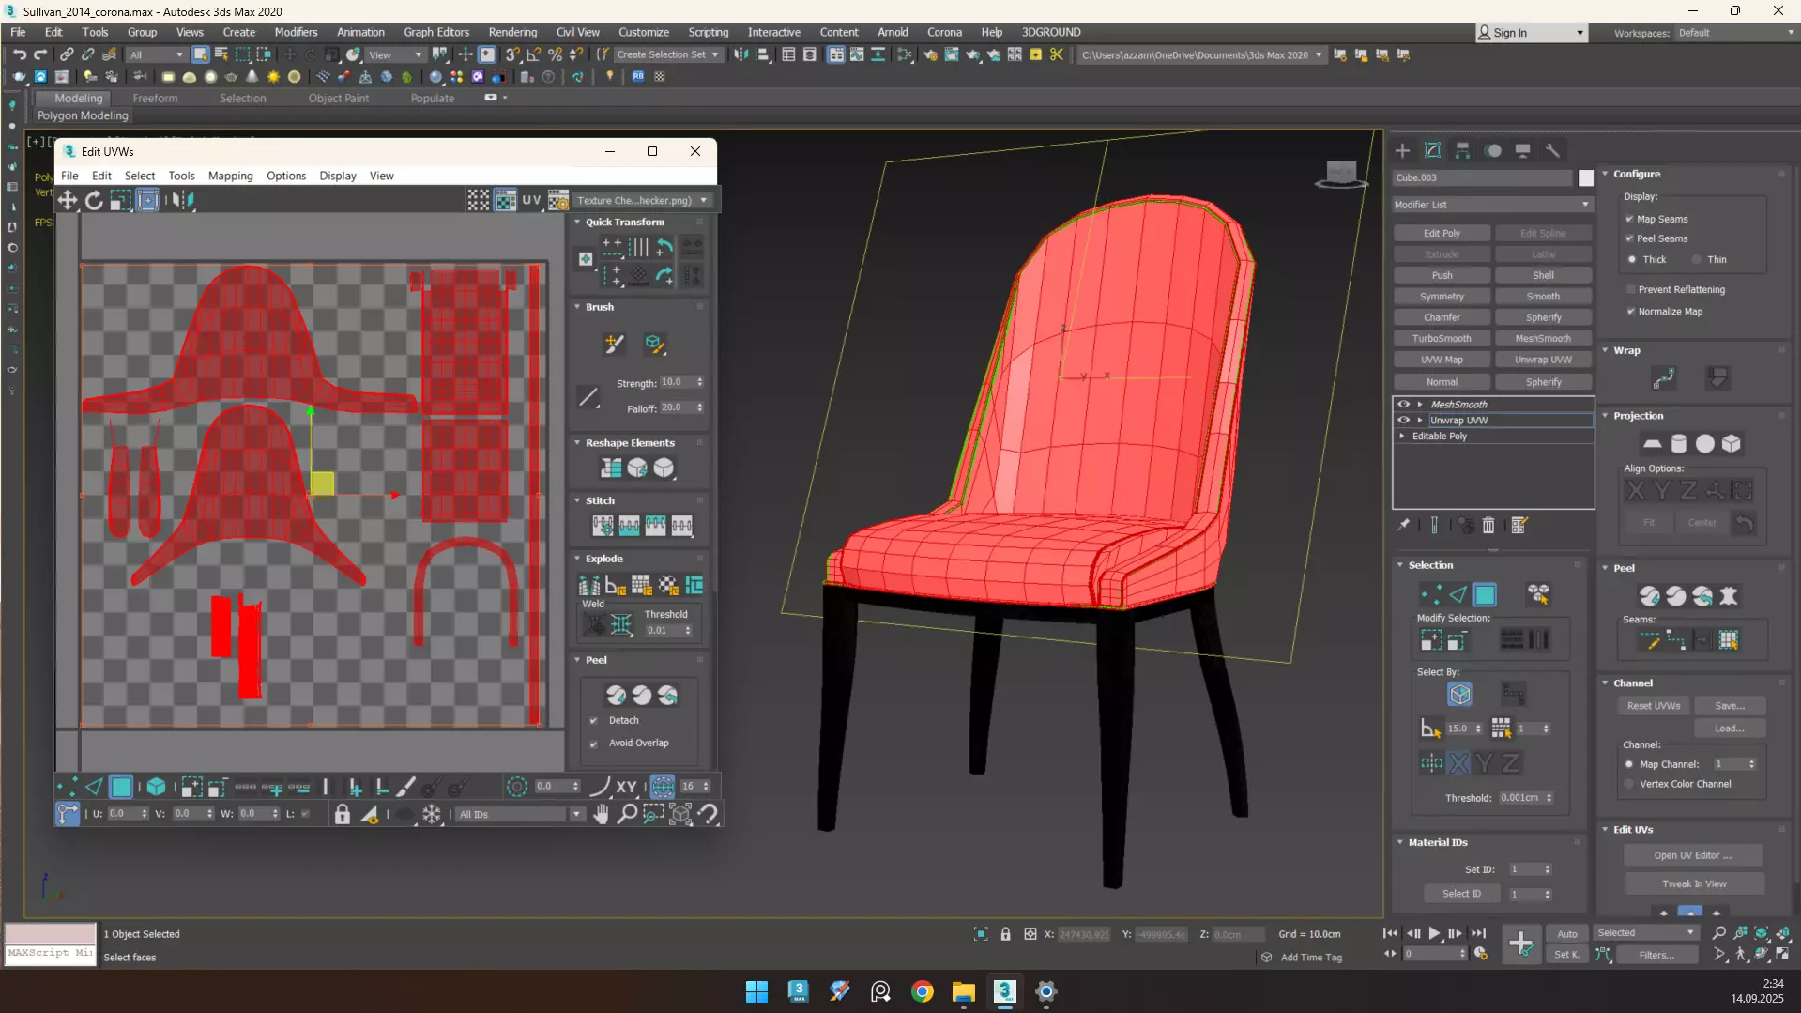The height and width of the screenshot is (1013, 1801).
Task: Click the Zoom magnifier icon in Edit UVWs
Action: pyautogui.click(x=627, y=814)
